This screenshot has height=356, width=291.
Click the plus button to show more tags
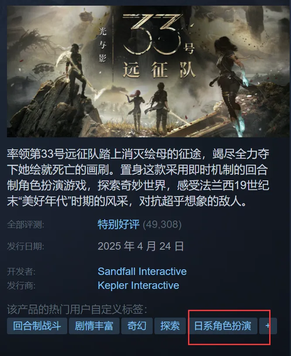(x=268, y=326)
